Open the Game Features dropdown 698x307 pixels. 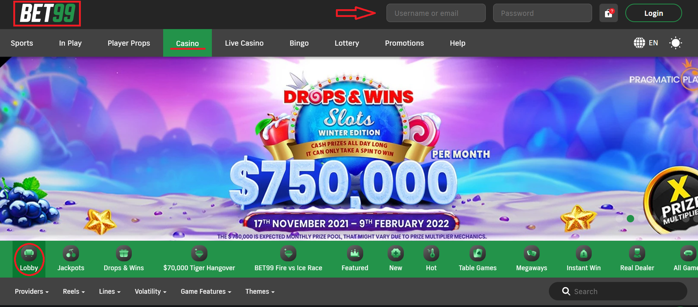click(206, 292)
